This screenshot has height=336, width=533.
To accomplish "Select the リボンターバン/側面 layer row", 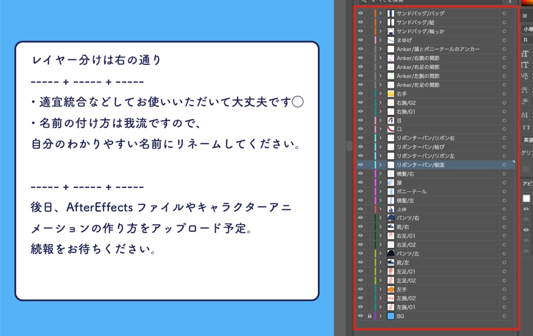I will click(435, 165).
